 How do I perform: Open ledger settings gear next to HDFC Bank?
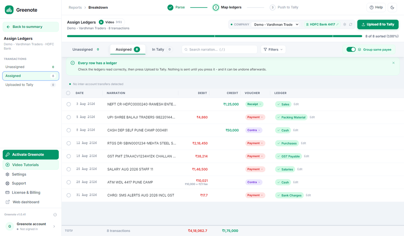coord(345,25)
